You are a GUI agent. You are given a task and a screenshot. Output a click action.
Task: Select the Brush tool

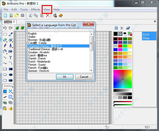click(x=11, y=46)
